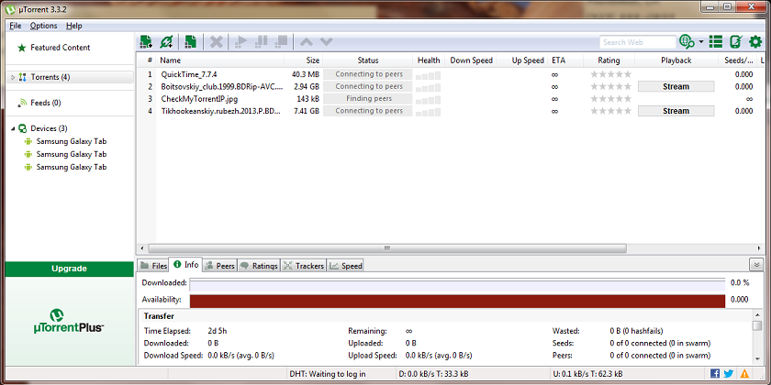
Task: Click the DHT: Waiting to log in status
Action: point(328,374)
